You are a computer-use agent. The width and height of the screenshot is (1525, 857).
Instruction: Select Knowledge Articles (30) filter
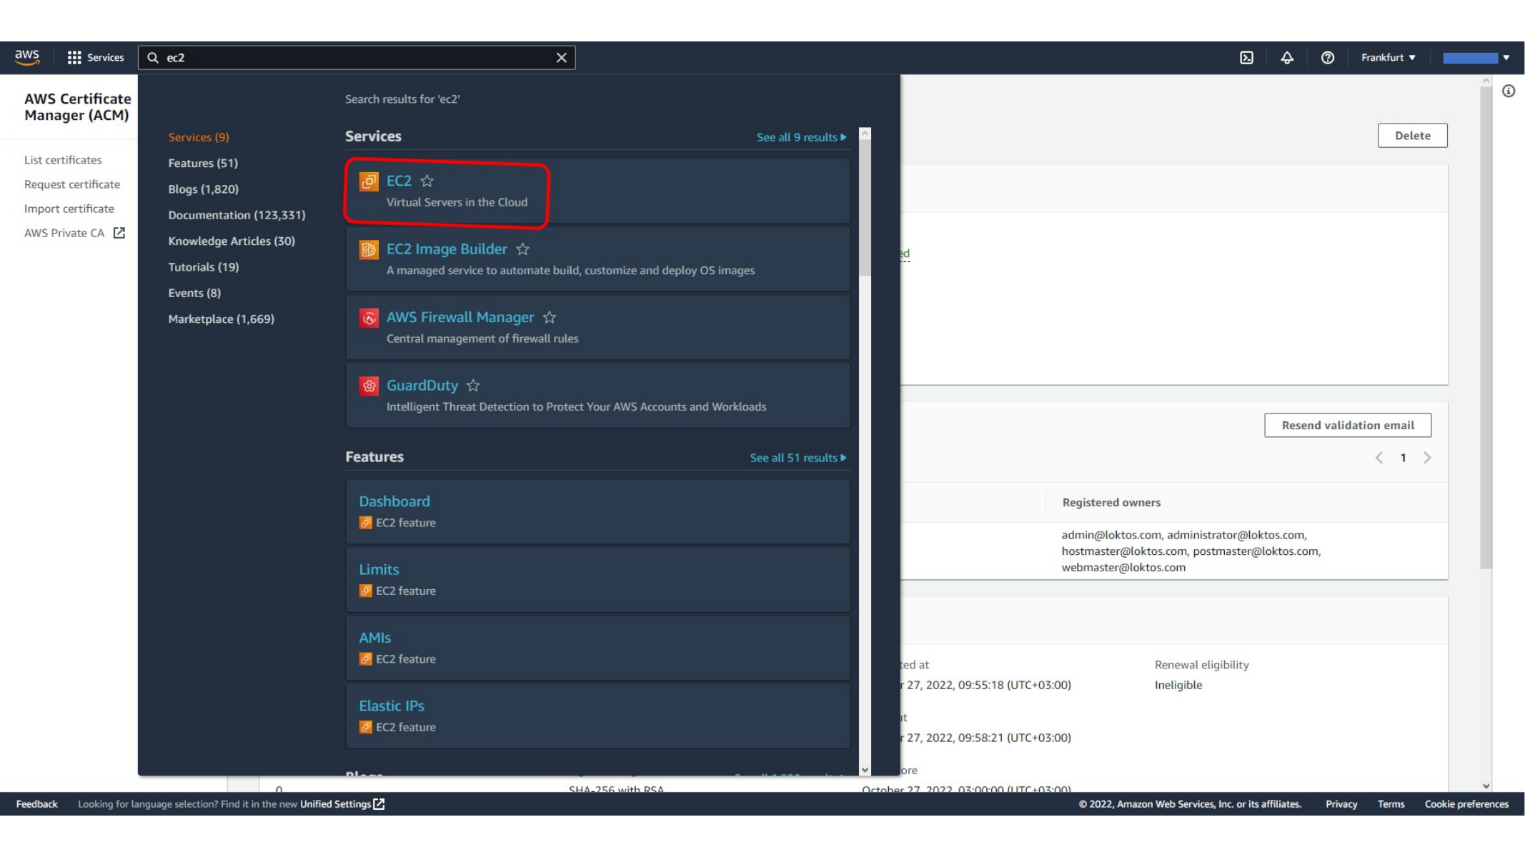232,241
